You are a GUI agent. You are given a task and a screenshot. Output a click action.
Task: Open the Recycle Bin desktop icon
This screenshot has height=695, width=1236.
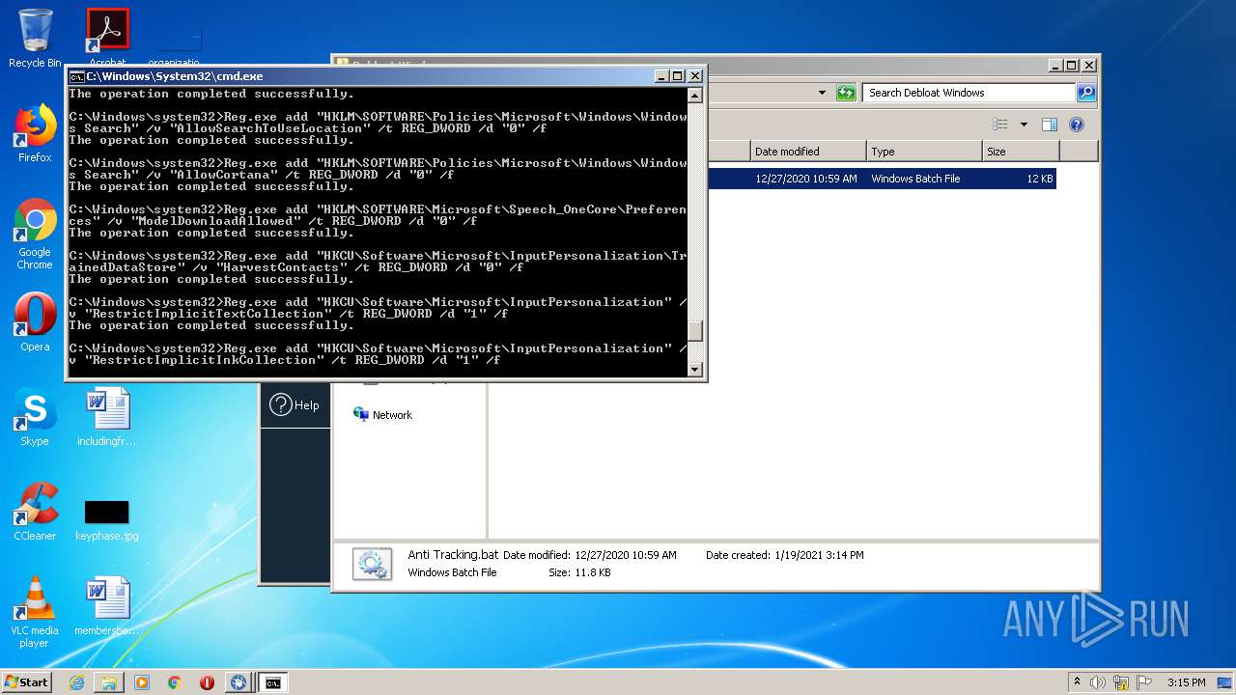tap(35, 39)
